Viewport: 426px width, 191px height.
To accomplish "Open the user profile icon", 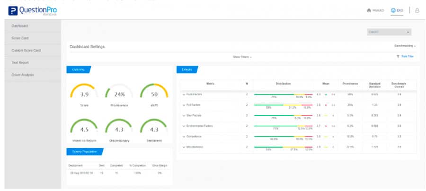I will pos(417,10).
